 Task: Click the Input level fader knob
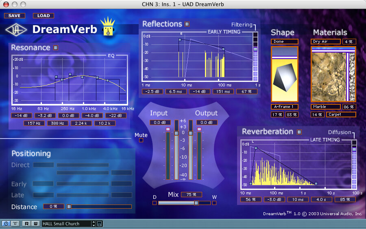point(176,133)
